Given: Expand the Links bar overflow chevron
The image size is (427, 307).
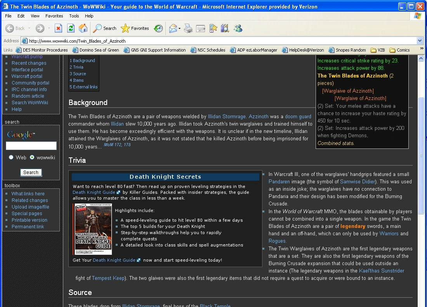Looking at the screenshot, I should point(422,48).
